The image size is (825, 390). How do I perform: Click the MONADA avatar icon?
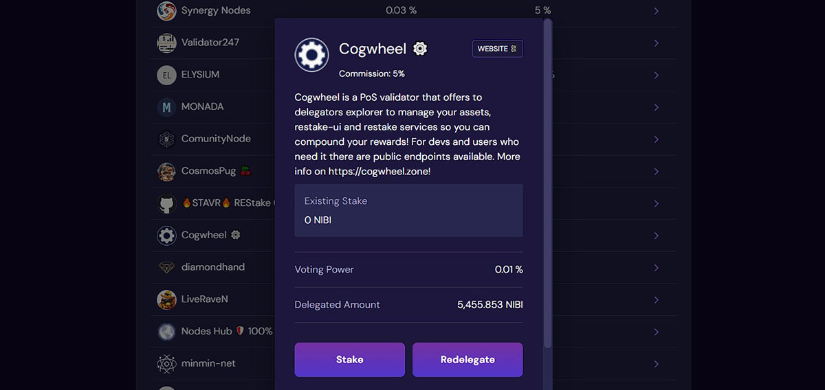pyautogui.click(x=166, y=107)
